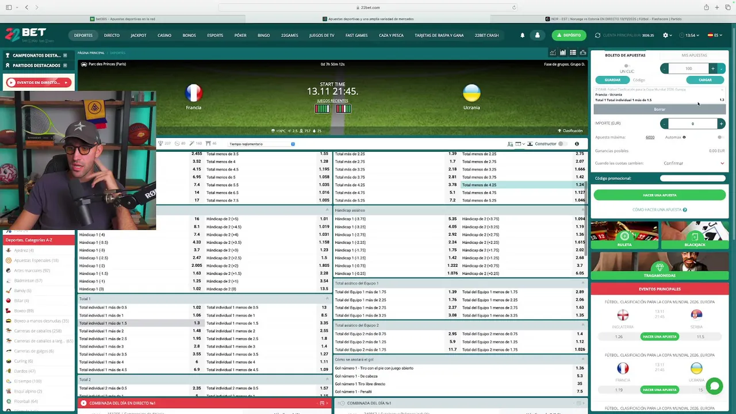Open the settings gear in the header
The width and height of the screenshot is (736, 414).
tap(666, 35)
